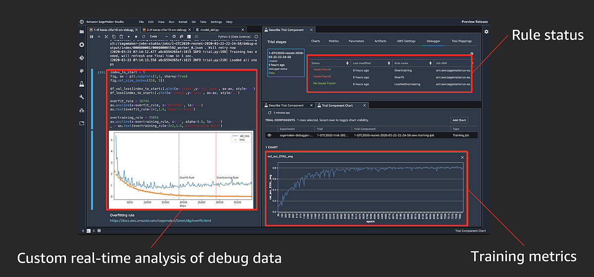Switch to the model_def.py tab
Screen dimensions: 594x277
point(209,30)
